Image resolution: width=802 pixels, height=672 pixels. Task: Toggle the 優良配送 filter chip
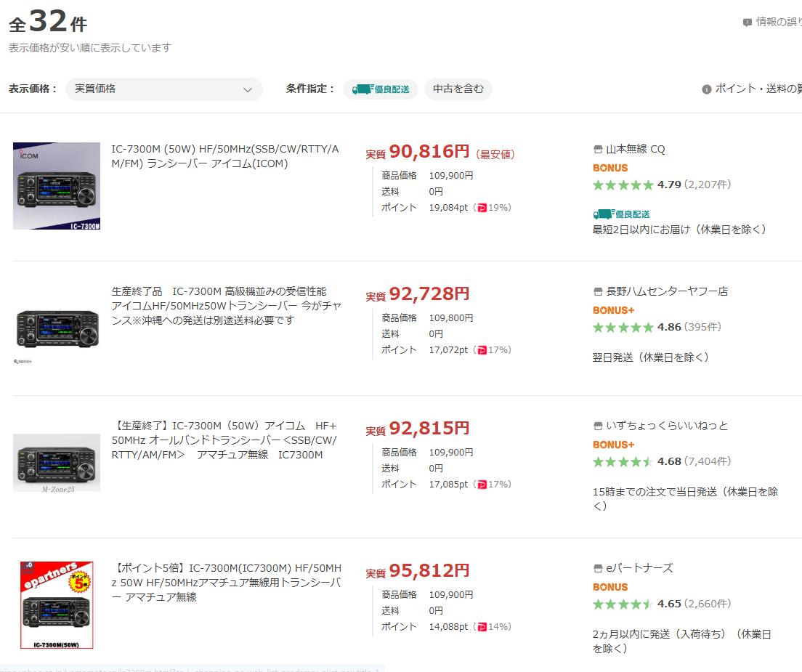coord(381,89)
